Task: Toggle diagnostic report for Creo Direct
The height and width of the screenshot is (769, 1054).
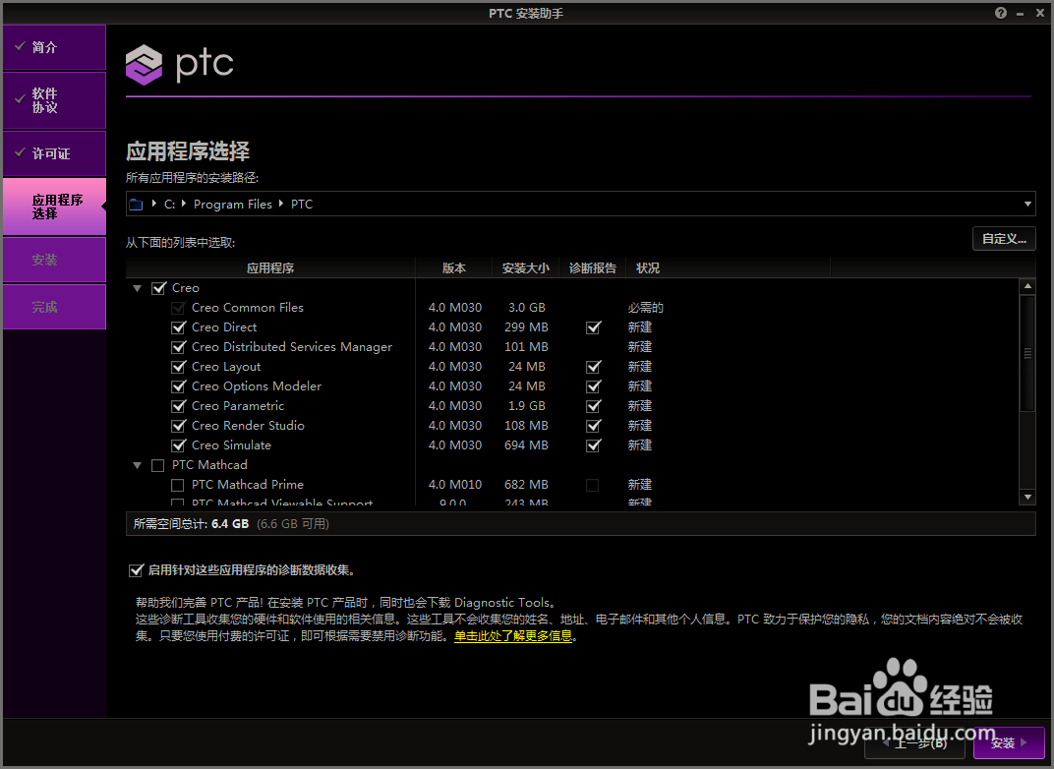Action: 593,327
